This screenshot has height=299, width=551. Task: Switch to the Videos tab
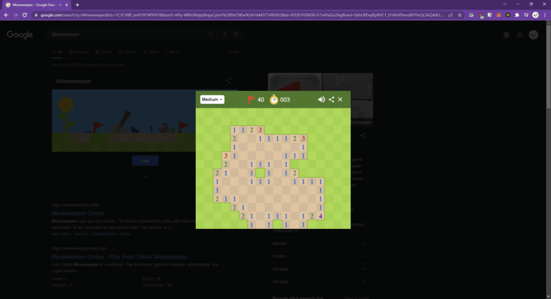pyautogui.click(x=127, y=52)
